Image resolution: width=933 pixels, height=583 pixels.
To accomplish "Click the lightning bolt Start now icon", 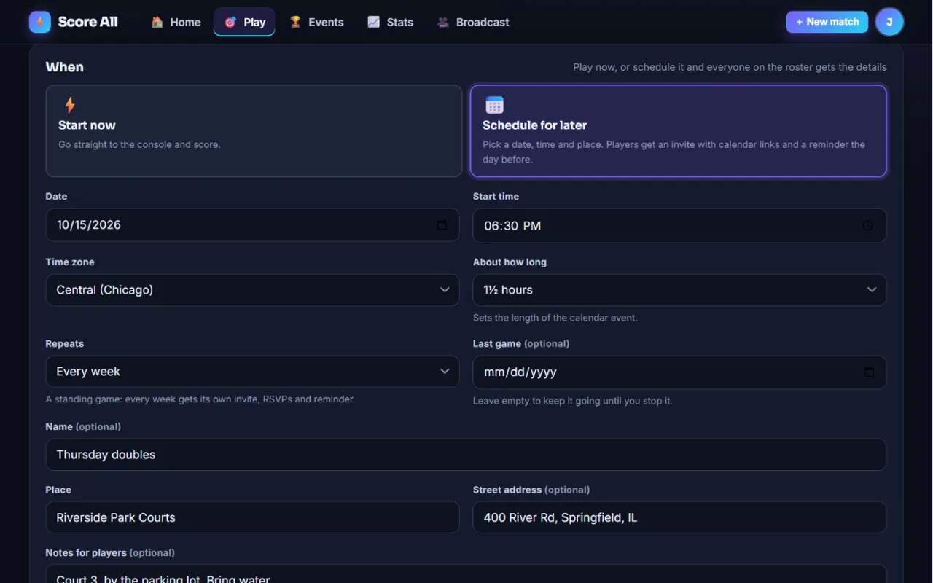I will (70, 105).
